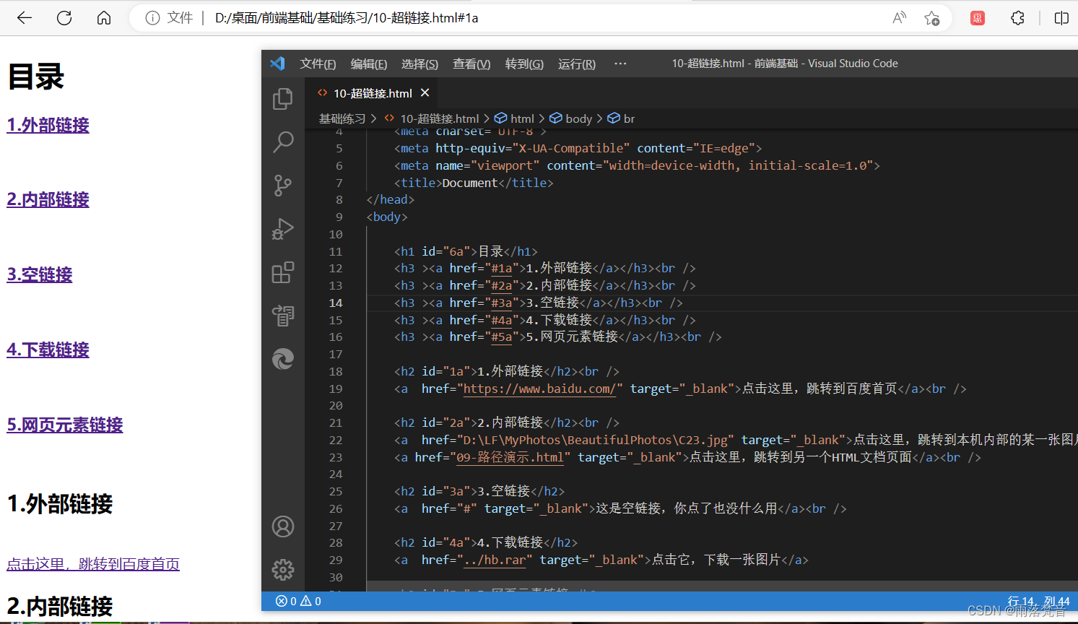Open the 文件(F) menu
The width and height of the screenshot is (1078, 624).
[x=318, y=64]
